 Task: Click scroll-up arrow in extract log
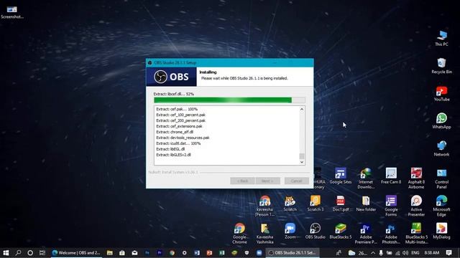coord(302,110)
